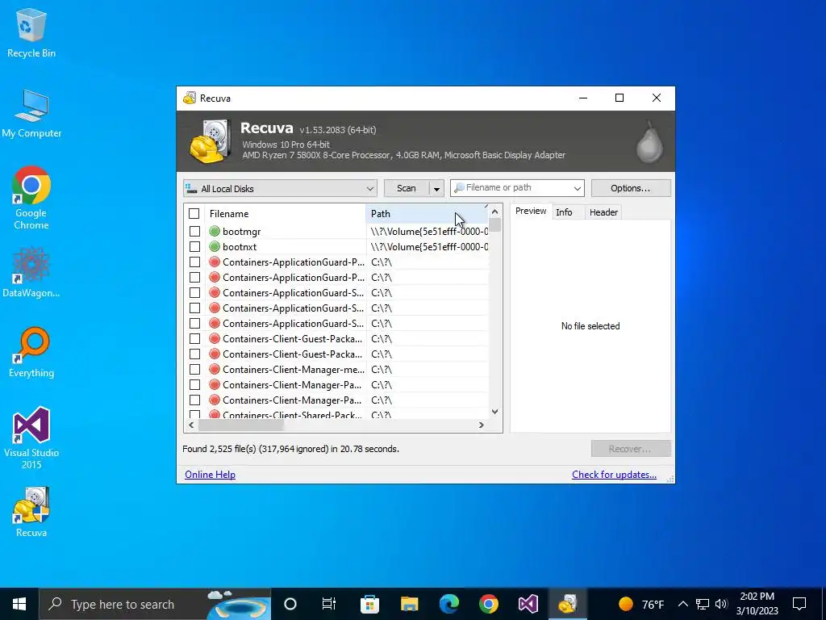The image size is (826, 620).
Task: Select the bootmgr file name
Action: click(x=241, y=232)
